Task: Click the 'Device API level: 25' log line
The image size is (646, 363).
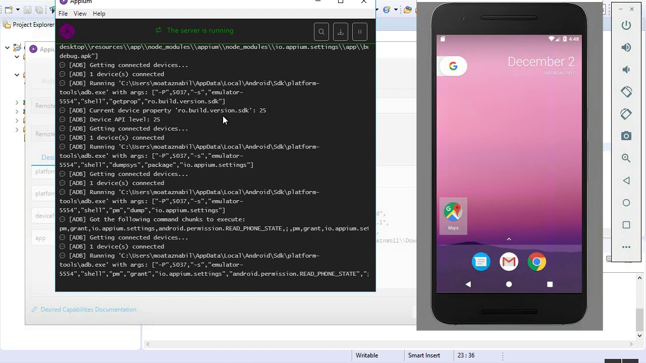Action: 115,119
